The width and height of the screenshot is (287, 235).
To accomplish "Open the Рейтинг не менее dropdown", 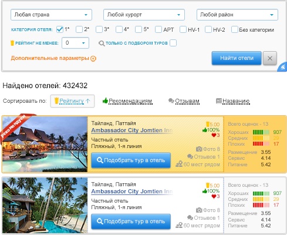I will pyautogui.click(x=75, y=43).
